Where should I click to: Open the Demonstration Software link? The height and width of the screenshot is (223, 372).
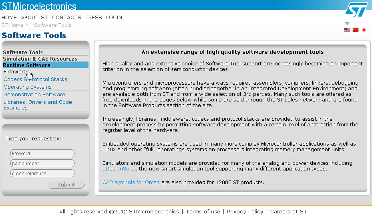click(34, 95)
